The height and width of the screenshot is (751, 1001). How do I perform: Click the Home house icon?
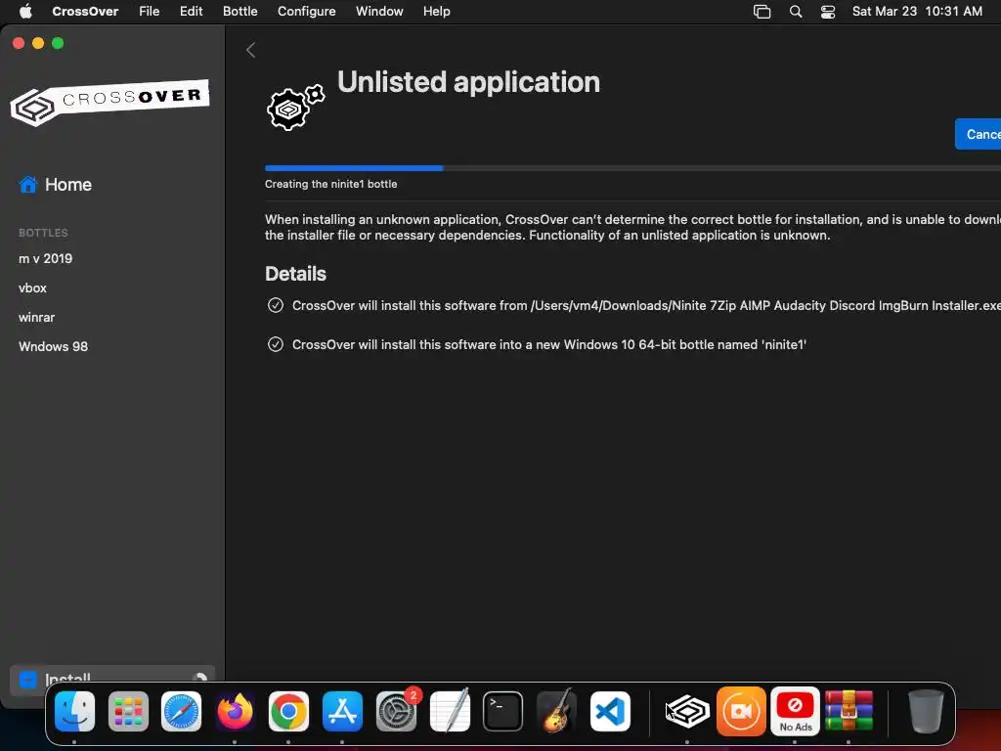28,185
